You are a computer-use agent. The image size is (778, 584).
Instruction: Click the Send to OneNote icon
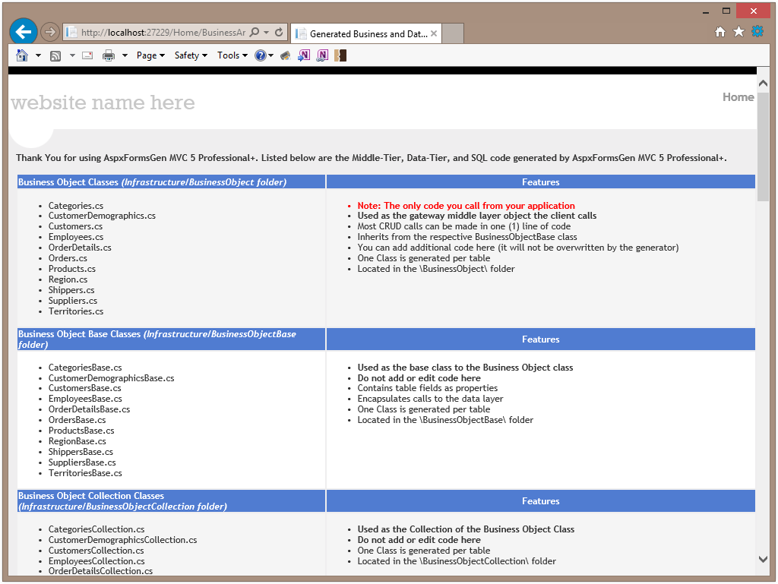click(x=304, y=55)
